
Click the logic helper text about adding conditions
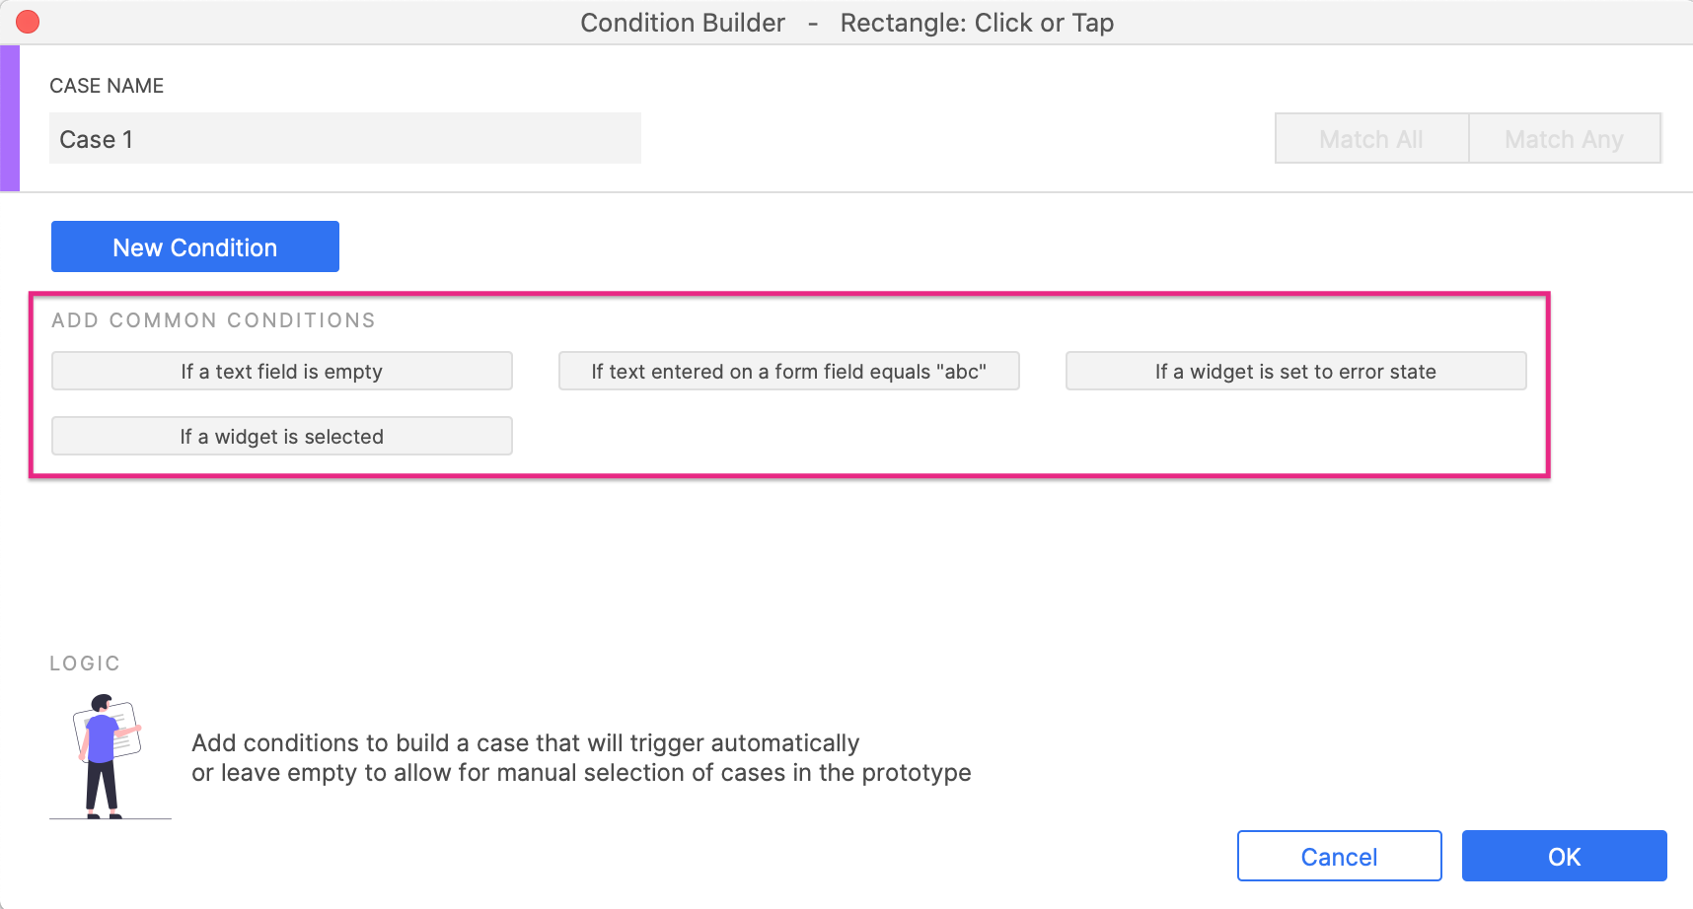(x=582, y=757)
